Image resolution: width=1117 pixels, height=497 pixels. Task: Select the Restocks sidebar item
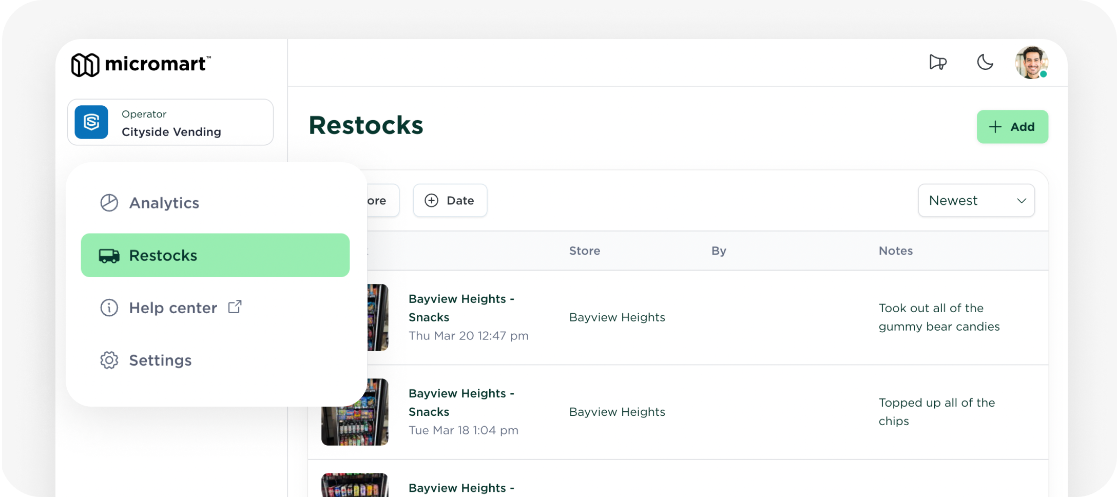215,255
